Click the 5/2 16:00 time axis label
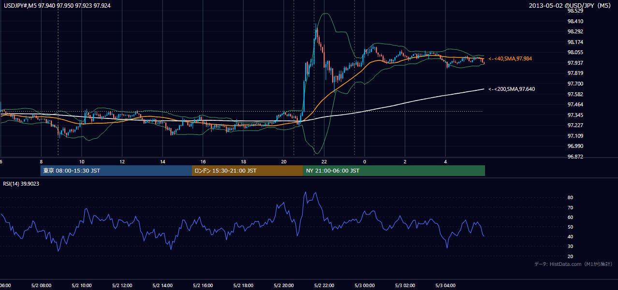This screenshot has width=618, height=290. (203, 286)
